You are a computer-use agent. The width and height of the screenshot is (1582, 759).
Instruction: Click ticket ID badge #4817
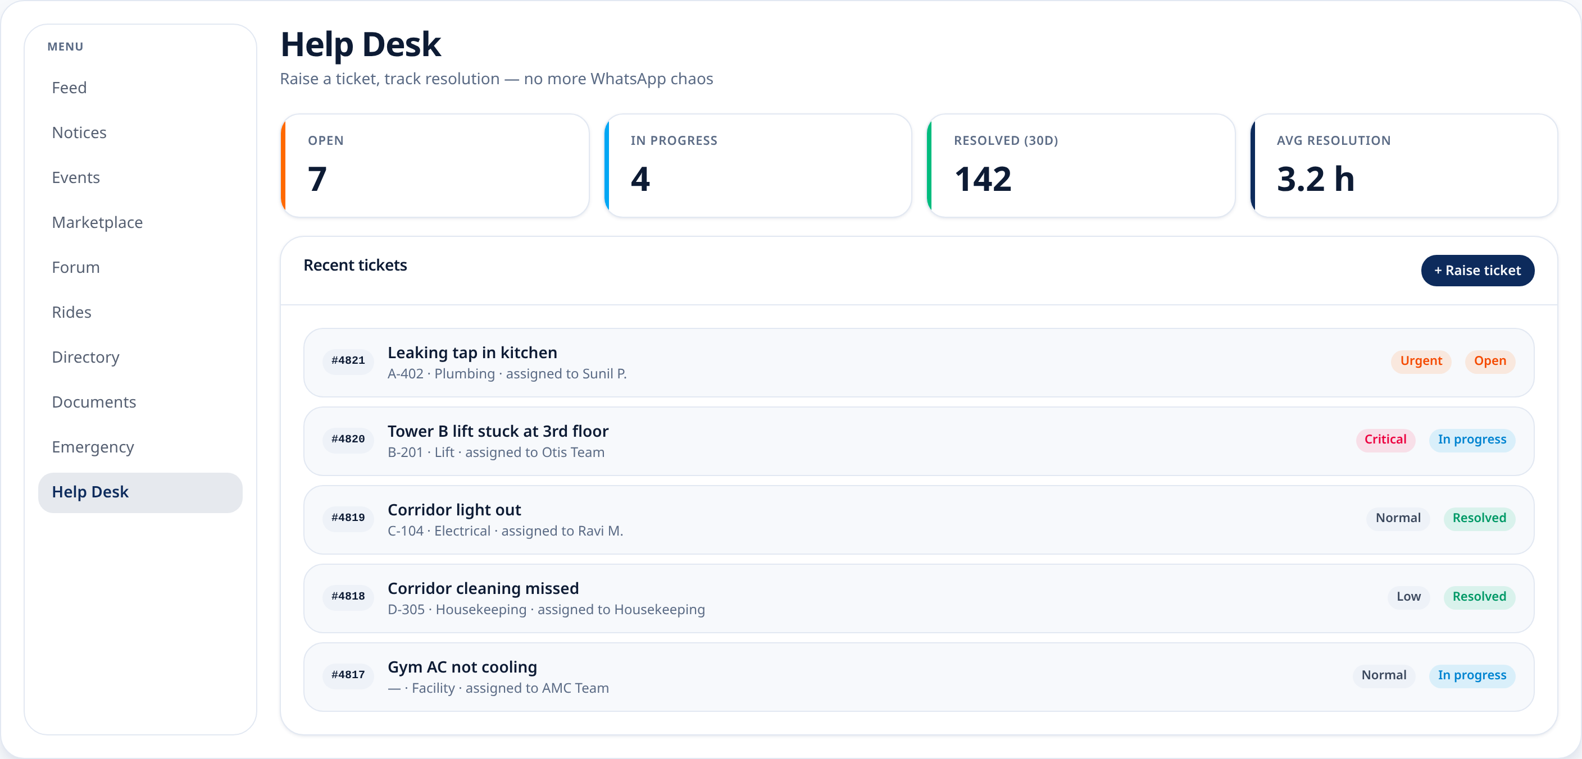(x=348, y=675)
